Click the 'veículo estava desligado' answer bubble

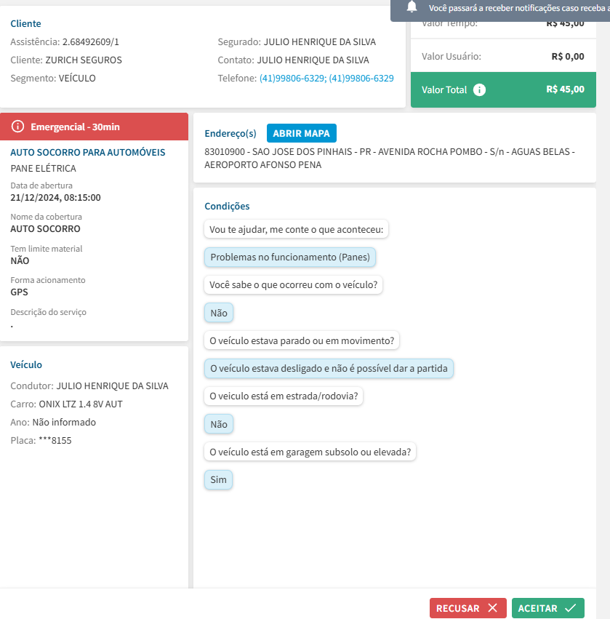click(329, 369)
